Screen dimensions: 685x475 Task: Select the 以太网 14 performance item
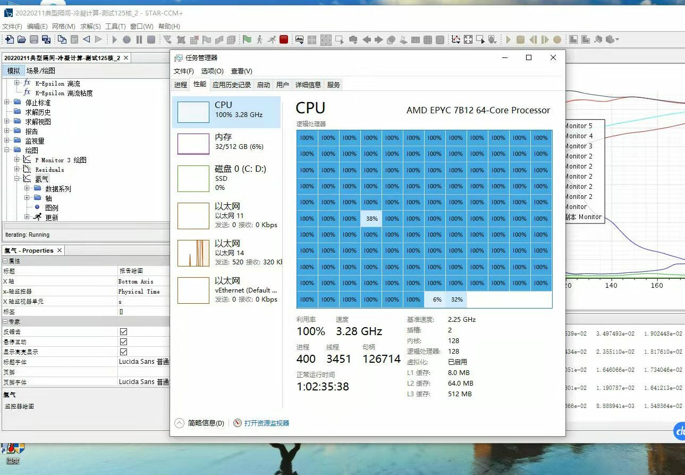226,253
